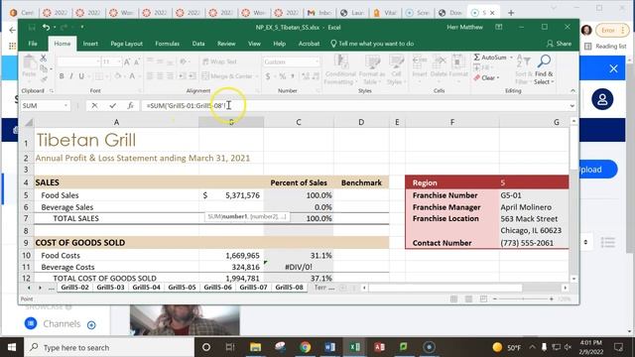Open Word from the Windows taskbar
Viewport: 635px width, 357px height.
[x=329, y=347]
